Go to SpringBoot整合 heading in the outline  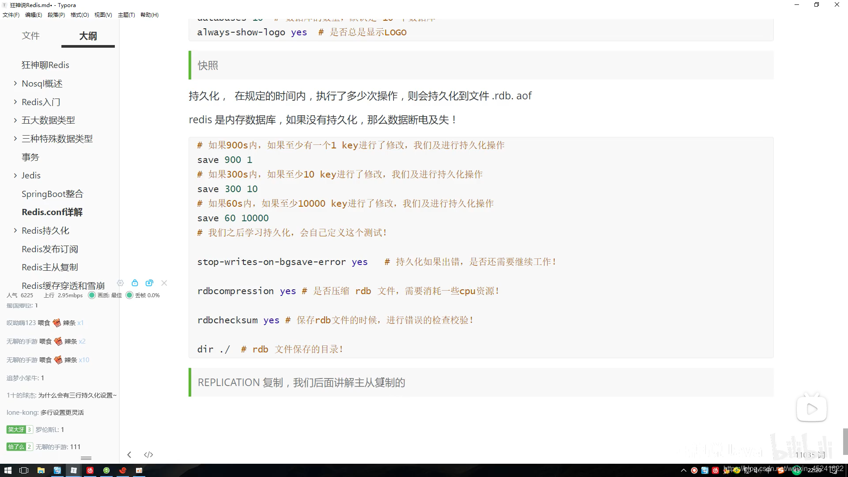(52, 194)
